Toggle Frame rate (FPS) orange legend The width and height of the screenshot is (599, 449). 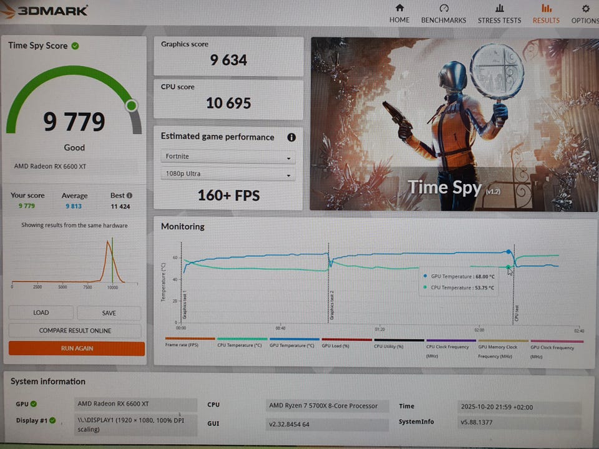(x=190, y=342)
